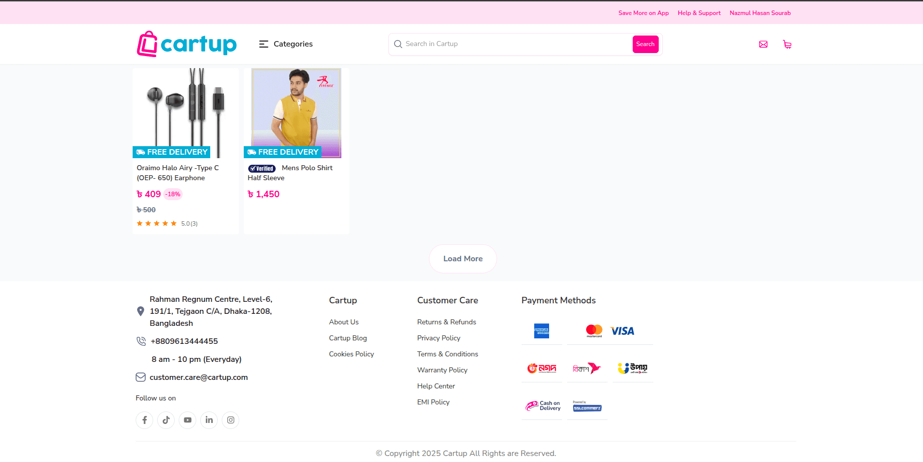Open Cartup's Instagram page icon

[231, 420]
